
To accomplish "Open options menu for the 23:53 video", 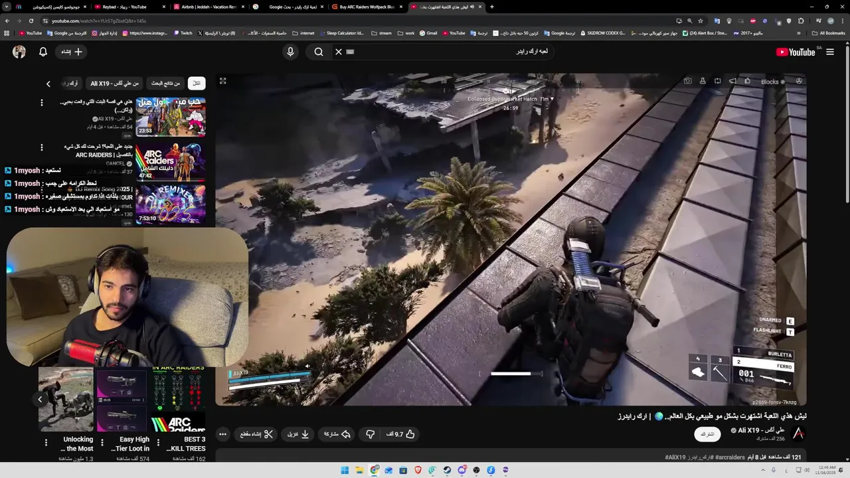I will click(x=41, y=103).
